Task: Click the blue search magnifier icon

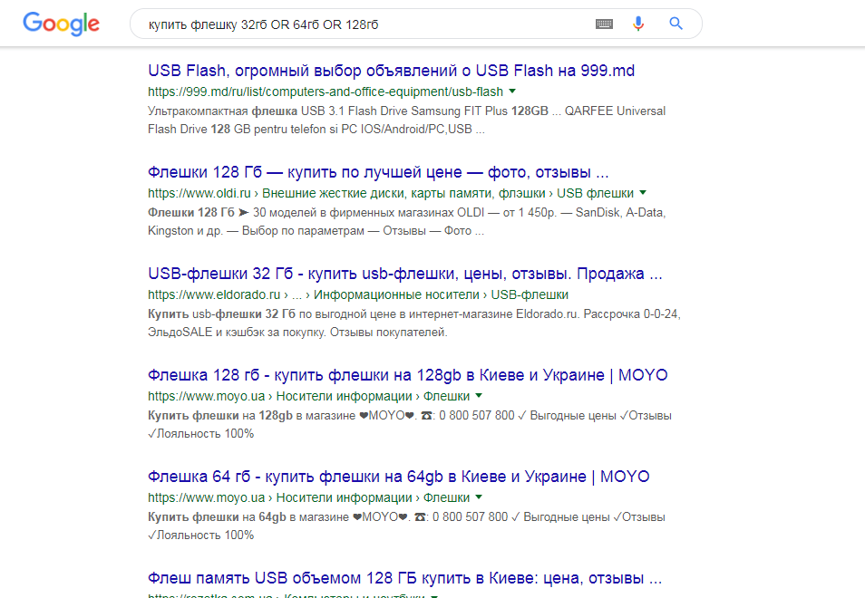Action: point(675,24)
